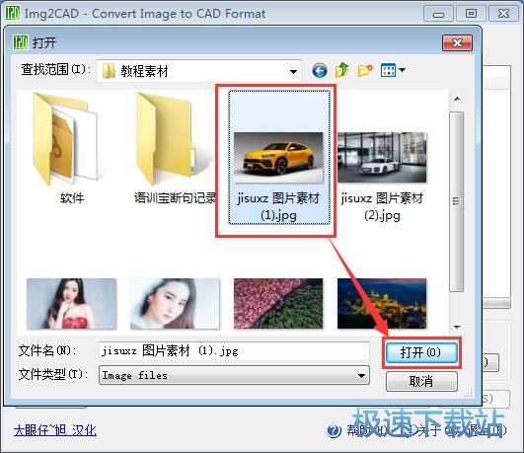Image resolution: width=524 pixels, height=453 pixels.
Task: Open view options dropdown arrow
Action: click(x=402, y=70)
